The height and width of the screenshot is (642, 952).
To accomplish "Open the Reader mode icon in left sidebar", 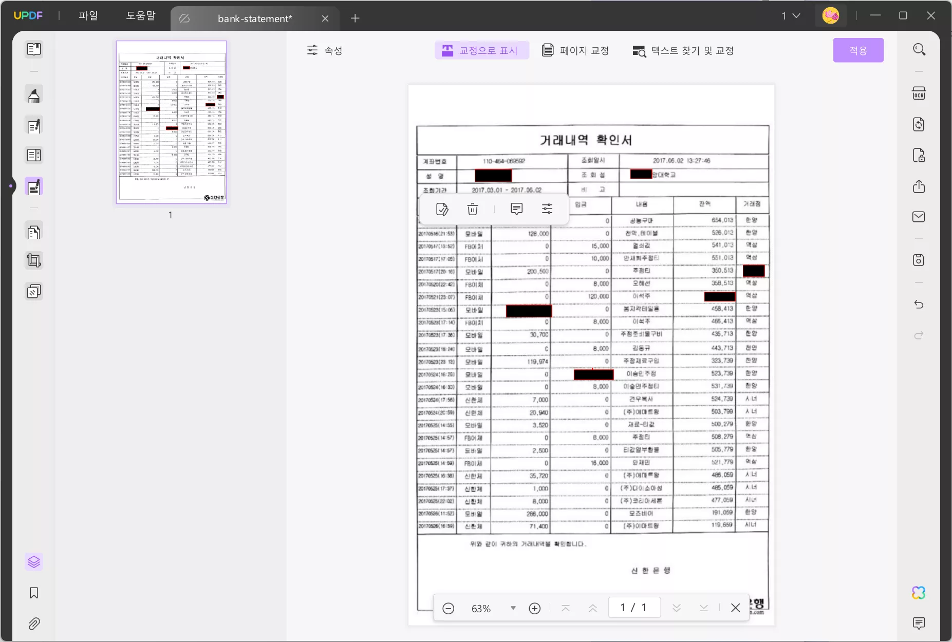I will [34, 49].
